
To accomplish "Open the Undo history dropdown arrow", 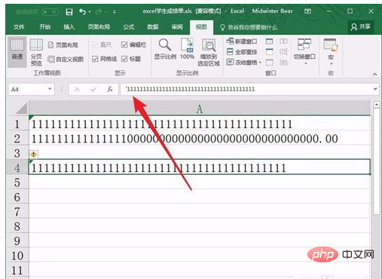I will 90,12.
